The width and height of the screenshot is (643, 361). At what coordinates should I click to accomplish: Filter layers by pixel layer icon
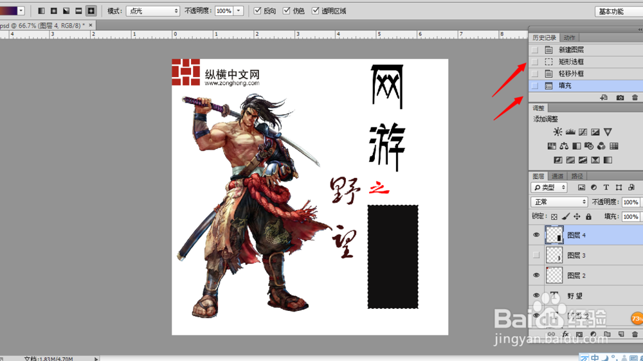[x=581, y=188]
